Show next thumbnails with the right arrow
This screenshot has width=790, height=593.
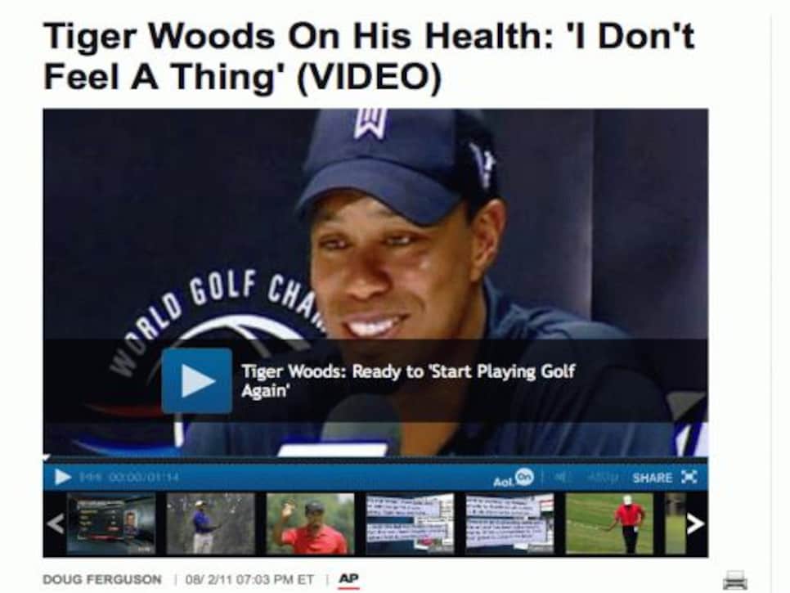coord(695,524)
